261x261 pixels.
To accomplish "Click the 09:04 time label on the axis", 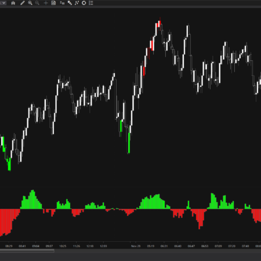I will tap(36, 246).
